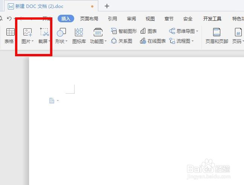Viewport: 244px width, 185px height.
Task: Select the 新建 DOC 文档 (2).doc tab
Action: [51, 6]
